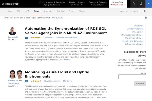The height and width of the screenshot is (101, 152).
Task: Open Cloud Development category in sidebar
Action: 135,29
